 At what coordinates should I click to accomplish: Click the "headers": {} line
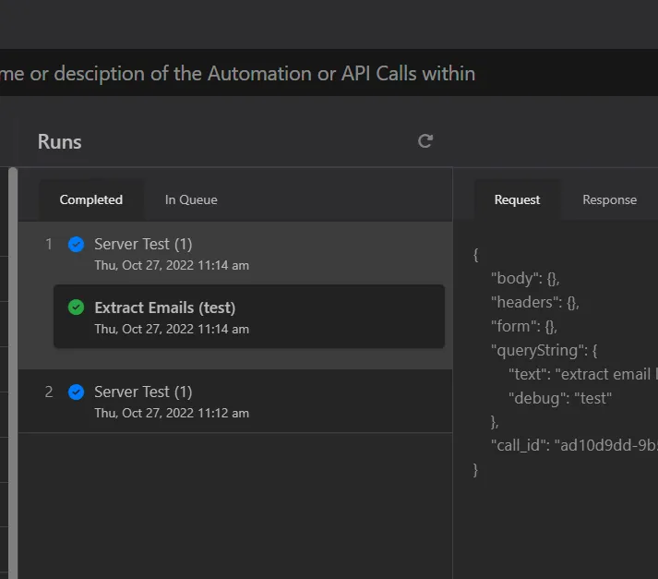(535, 302)
